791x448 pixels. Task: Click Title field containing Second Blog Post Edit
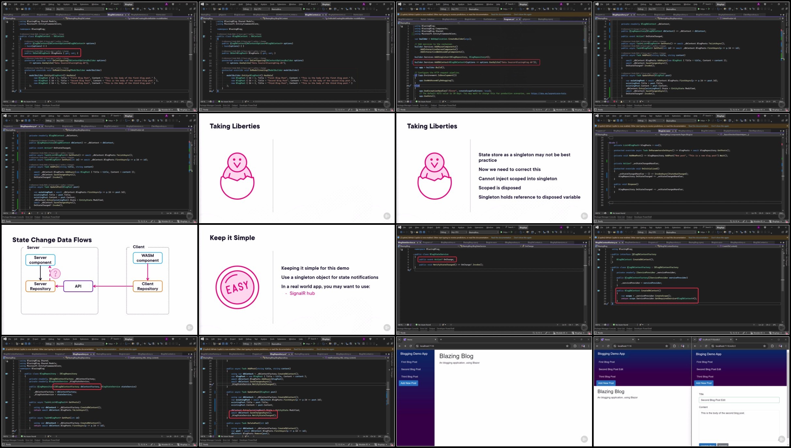tap(739, 400)
